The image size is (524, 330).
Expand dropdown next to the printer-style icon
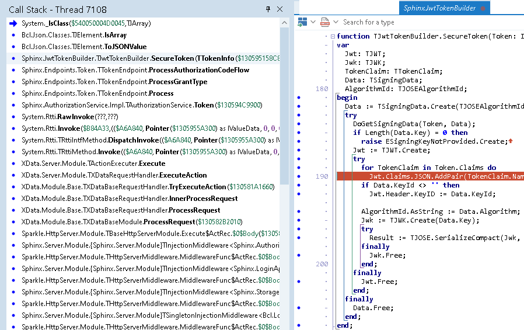335,22
